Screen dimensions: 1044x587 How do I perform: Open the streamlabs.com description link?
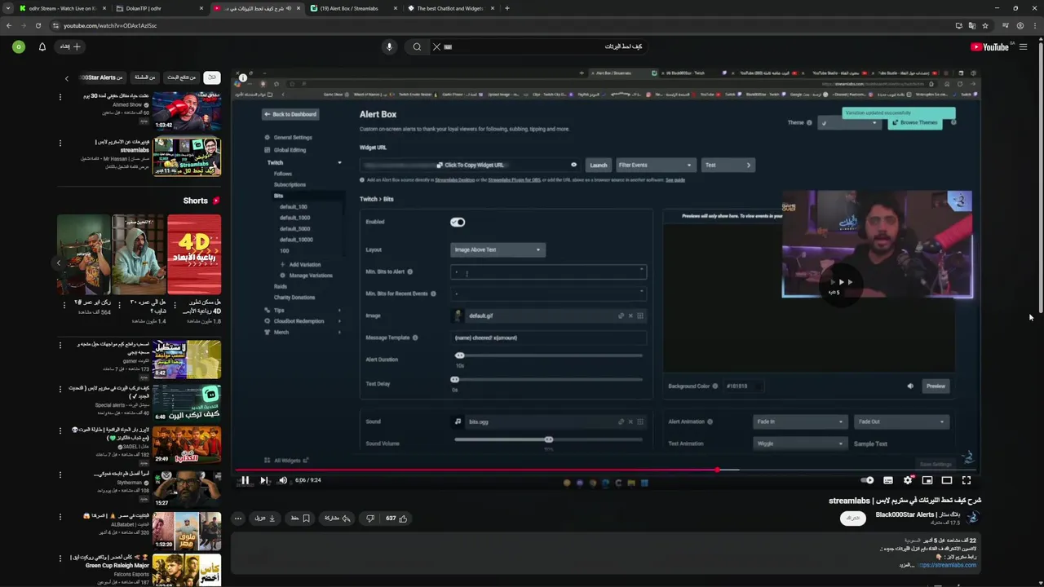point(947,565)
